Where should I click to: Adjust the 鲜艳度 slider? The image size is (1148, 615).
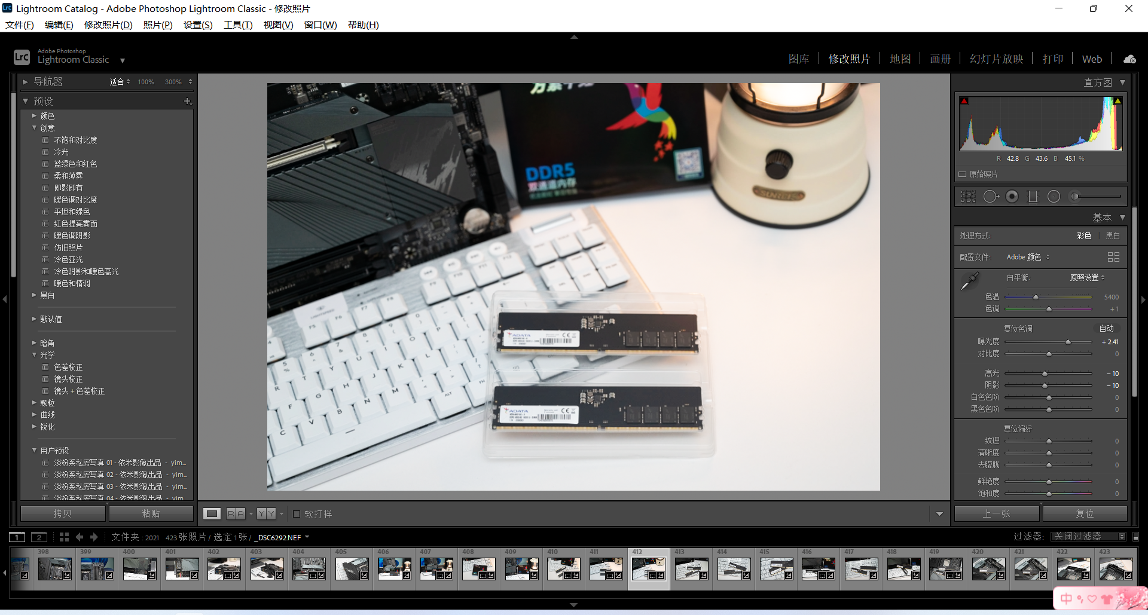point(1048,482)
